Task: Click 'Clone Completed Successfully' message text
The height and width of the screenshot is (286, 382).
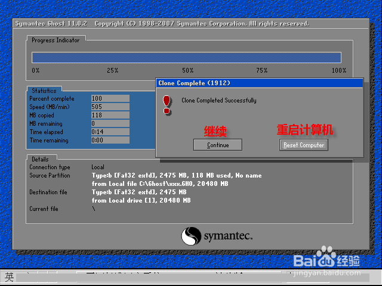Action: (219, 101)
